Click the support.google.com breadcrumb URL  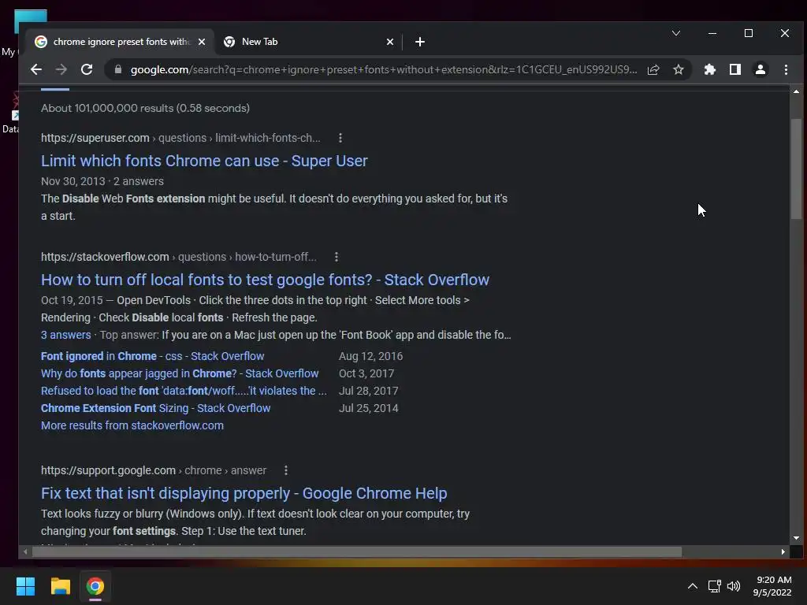tap(154, 470)
